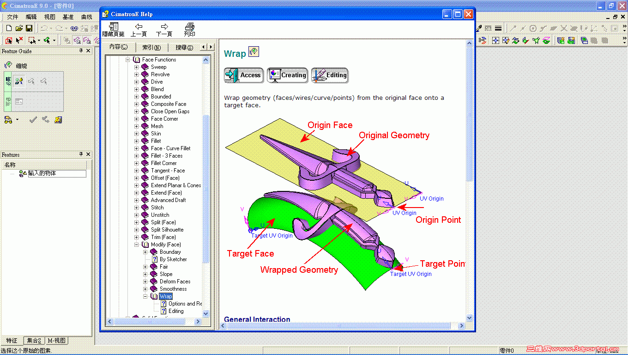This screenshot has height=355, width=628.
Task: Close the Feature Guide panel
Action: click(88, 51)
